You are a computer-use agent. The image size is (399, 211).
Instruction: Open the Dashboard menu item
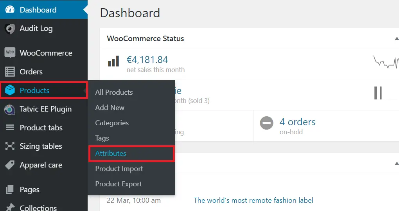tap(44, 10)
